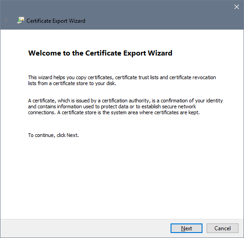Select the 'Welcome to the Certificate Export Wizard' heading
The height and width of the screenshot is (238, 244).
click(100, 53)
